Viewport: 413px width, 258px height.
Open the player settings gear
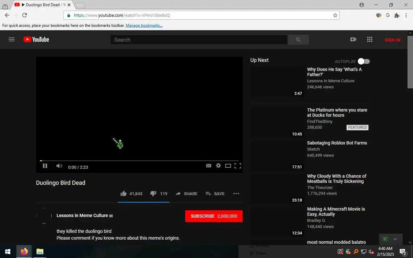click(x=218, y=165)
